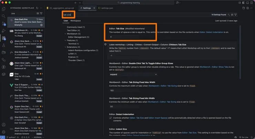Click the errors and warnings status
Screen dimensions: 255x139
25,137
